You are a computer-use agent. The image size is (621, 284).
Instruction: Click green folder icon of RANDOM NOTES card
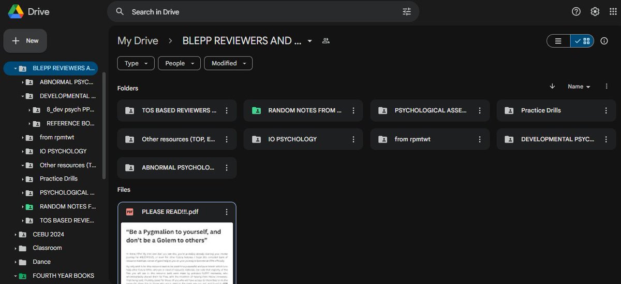pos(256,110)
